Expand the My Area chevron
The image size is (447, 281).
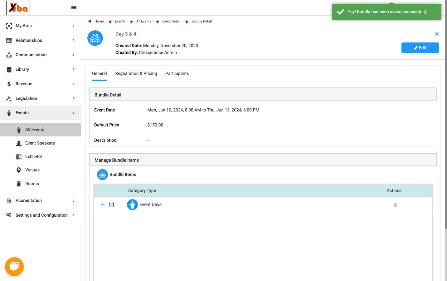(74, 26)
